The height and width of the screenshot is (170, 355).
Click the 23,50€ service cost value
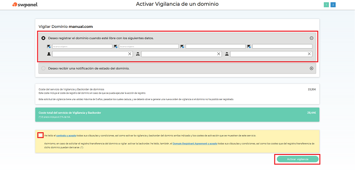click(312, 89)
